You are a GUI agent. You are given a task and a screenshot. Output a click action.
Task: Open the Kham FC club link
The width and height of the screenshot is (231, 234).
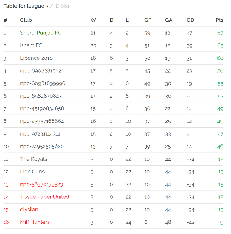31,45
